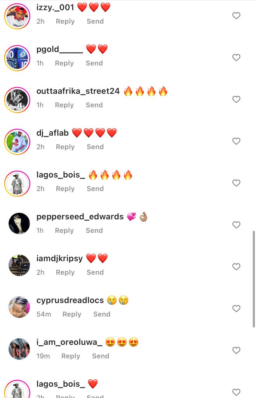Send the i_am_oreoluwa_ comment
The height and width of the screenshot is (398, 257).
click(x=101, y=356)
